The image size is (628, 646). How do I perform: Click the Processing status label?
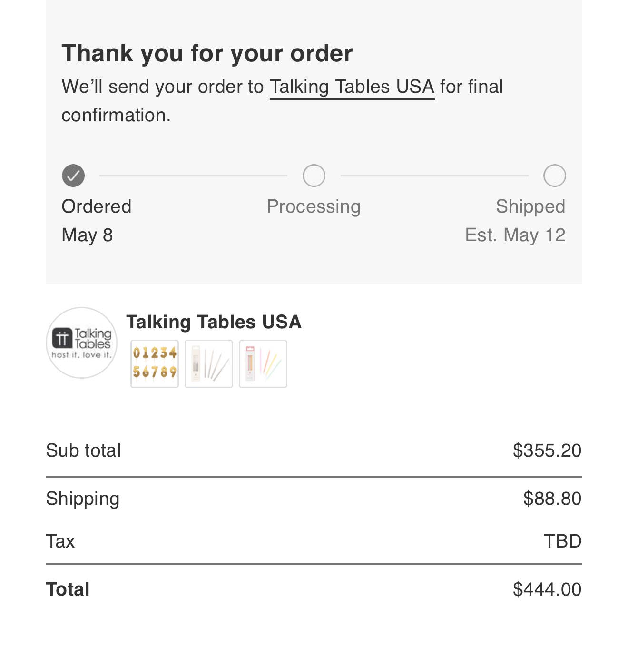pos(314,207)
